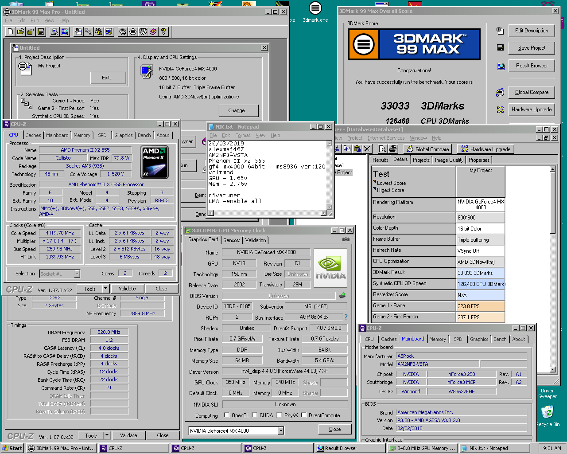The image size is (567, 454).
Task: Click the Start button on the taskbar
Action: [x=12, y=448]
